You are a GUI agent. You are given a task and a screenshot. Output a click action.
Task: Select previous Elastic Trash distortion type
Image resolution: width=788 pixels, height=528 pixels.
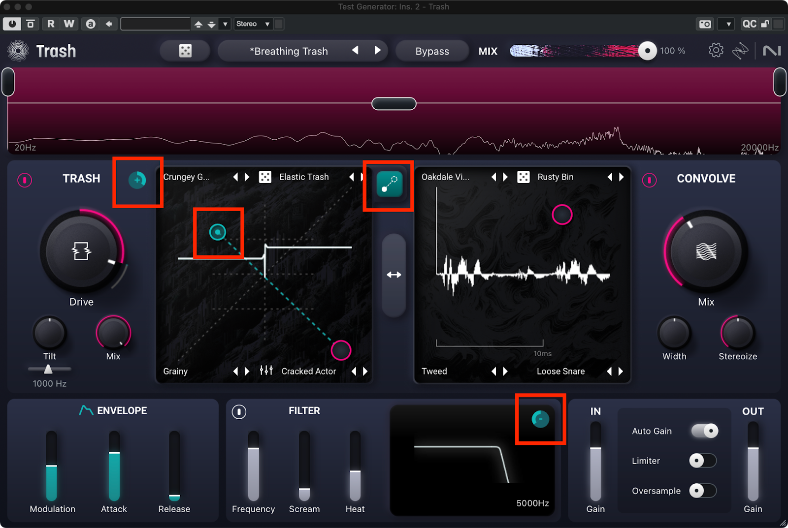[351, 177]
